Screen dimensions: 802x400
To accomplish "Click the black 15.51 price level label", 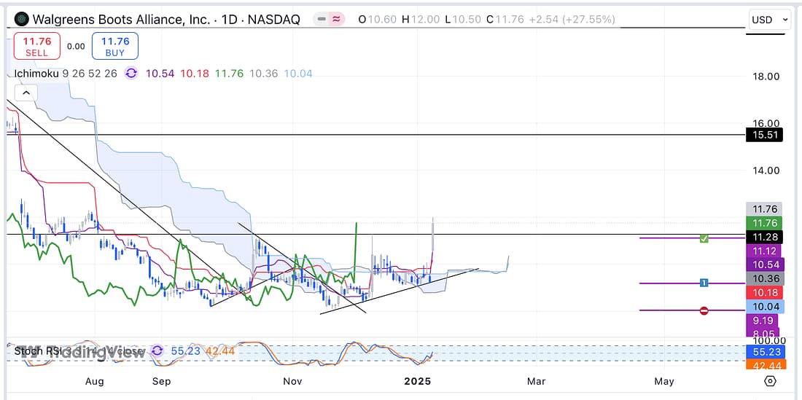I will click(x=764, y=135).
